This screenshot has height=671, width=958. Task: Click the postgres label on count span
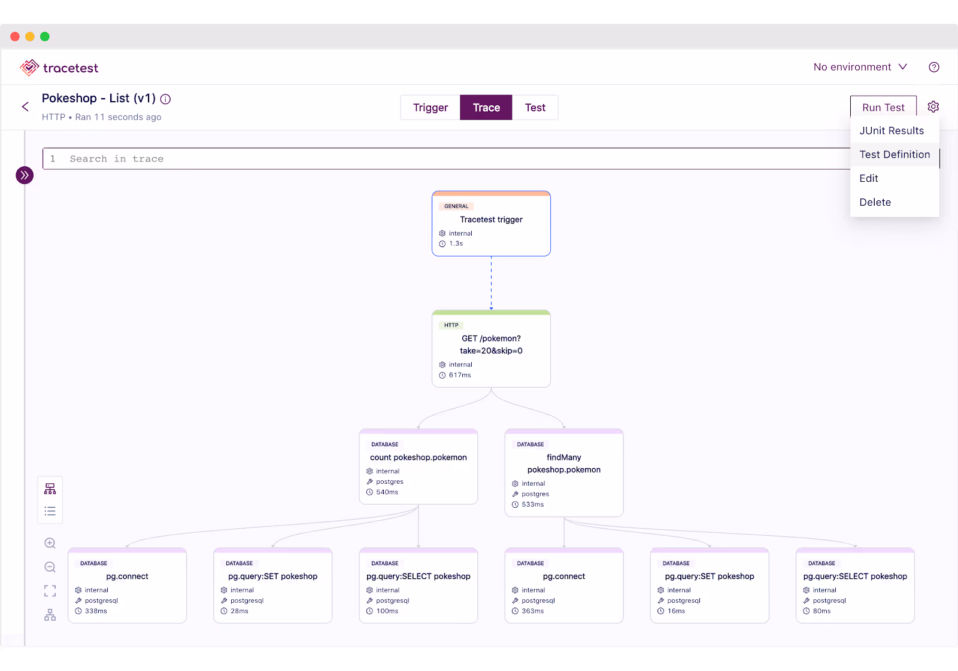[x=389, y=482]
